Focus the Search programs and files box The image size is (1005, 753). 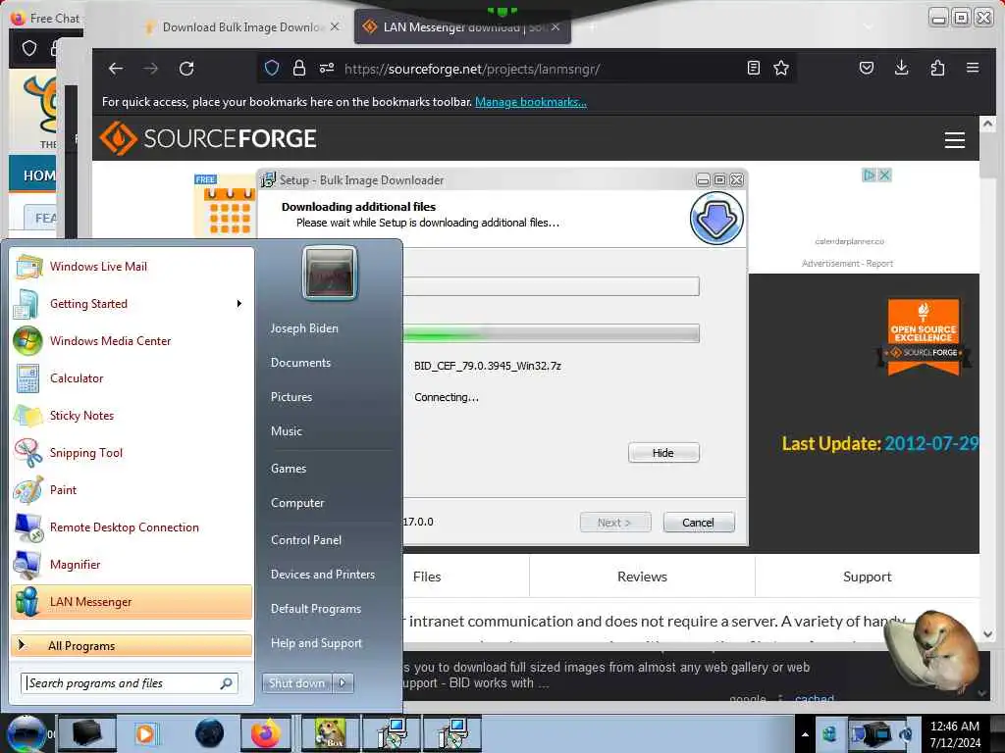click(130, 683)
